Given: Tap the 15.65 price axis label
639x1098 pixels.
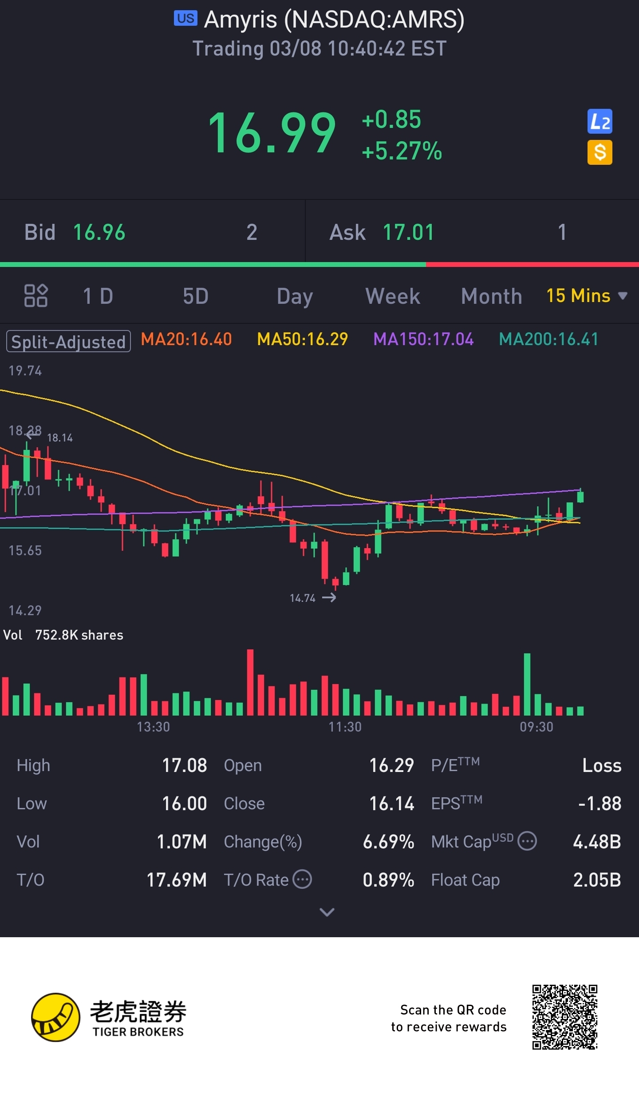Looking at the screenshot, I should (25, 550).
